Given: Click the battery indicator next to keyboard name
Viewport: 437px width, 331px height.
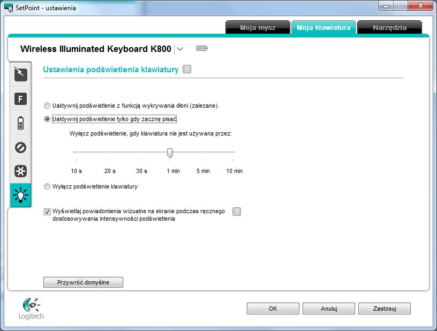Looking at the screenshot, I should [202, 49].
